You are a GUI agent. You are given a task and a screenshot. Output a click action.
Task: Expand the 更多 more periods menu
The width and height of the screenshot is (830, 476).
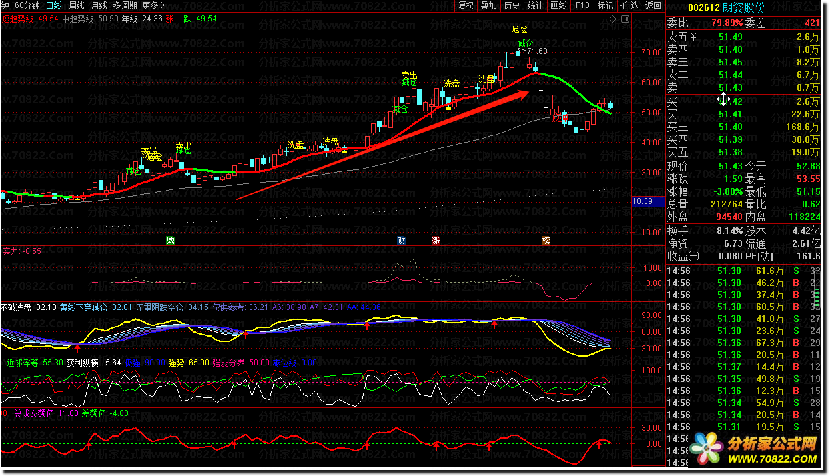coord(153,5)
